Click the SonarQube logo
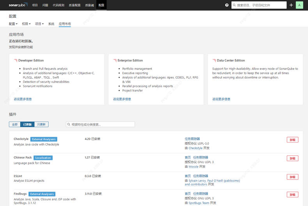The height and width of the screenshot is (206, 308). click(18, 5)
